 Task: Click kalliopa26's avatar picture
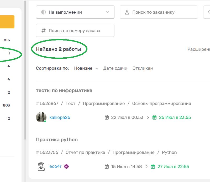pyautogui.click(x=41, y=117)
